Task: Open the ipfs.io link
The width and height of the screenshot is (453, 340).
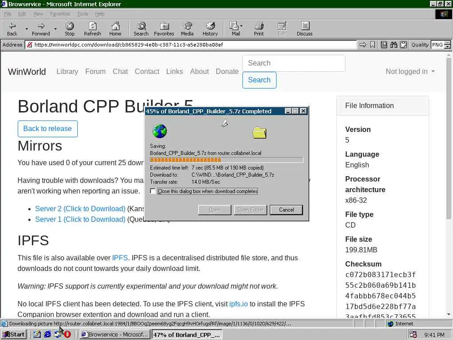Action: click(x=238, y=304)
